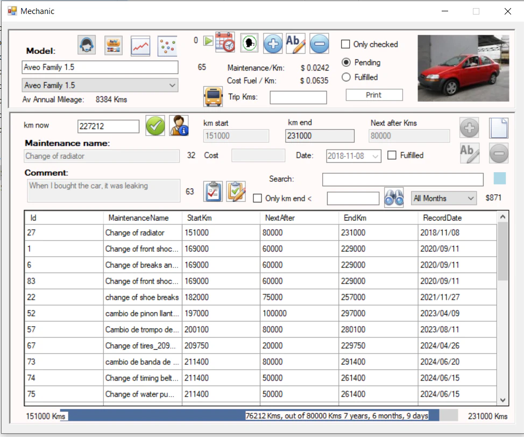Image resolution: width=524 pixels, height=437 pixels.
Task: Click the Mechanic app icon in title bar
Action: (12, 11)
